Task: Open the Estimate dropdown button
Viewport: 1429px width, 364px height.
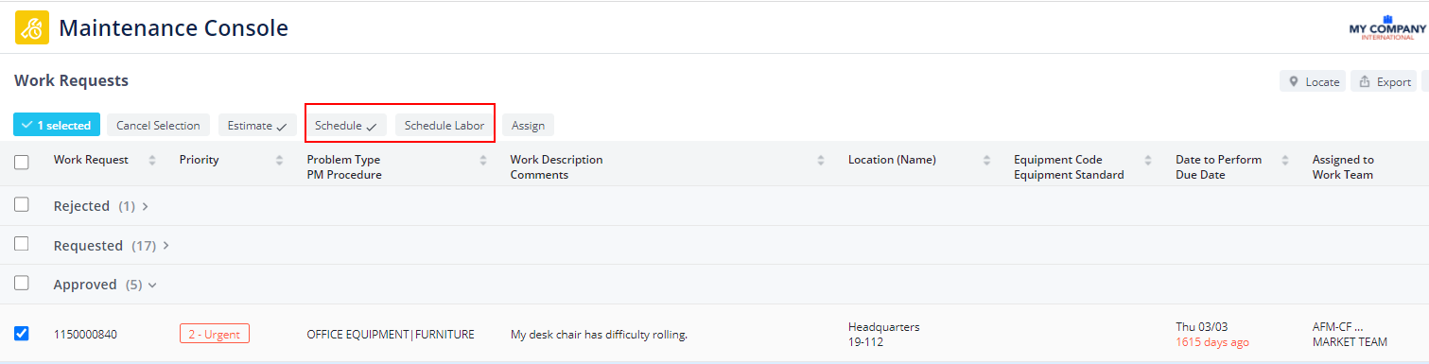Action: pyautogui.click(x=257, y=125)
